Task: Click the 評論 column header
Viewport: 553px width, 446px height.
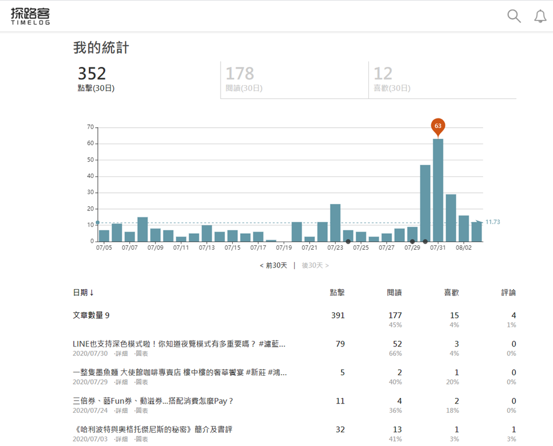Action: tap(508, 292)
